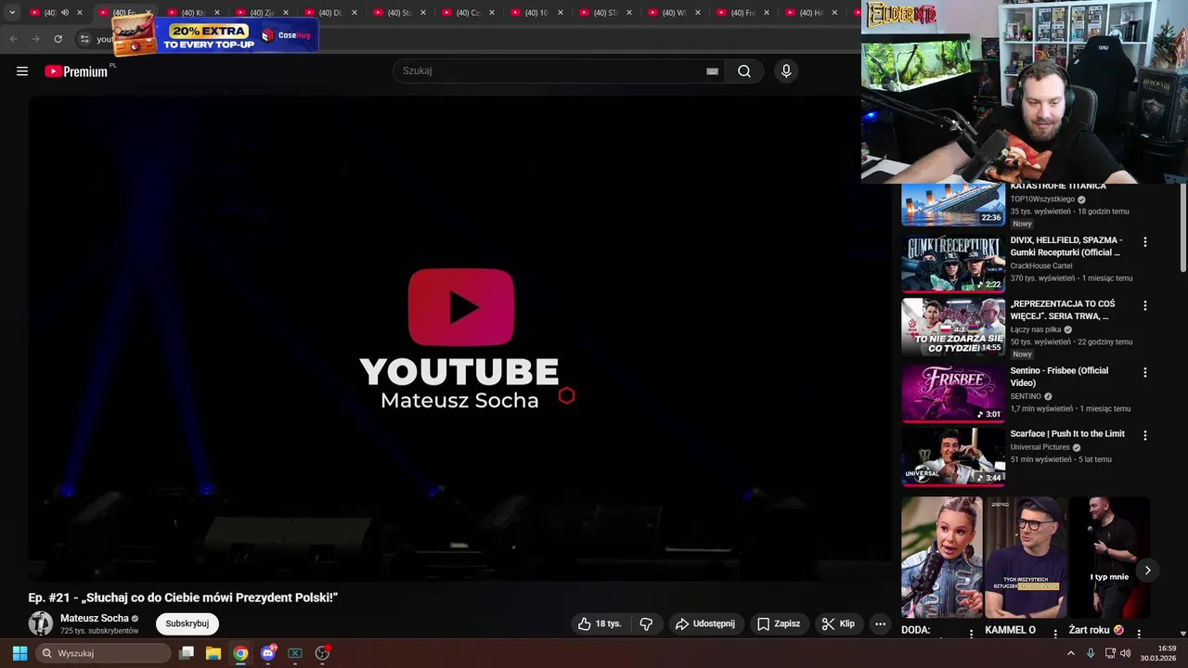Switch to the "(40) 10" tab
This screenshot has width=1188, height=668.
[536, 13]
